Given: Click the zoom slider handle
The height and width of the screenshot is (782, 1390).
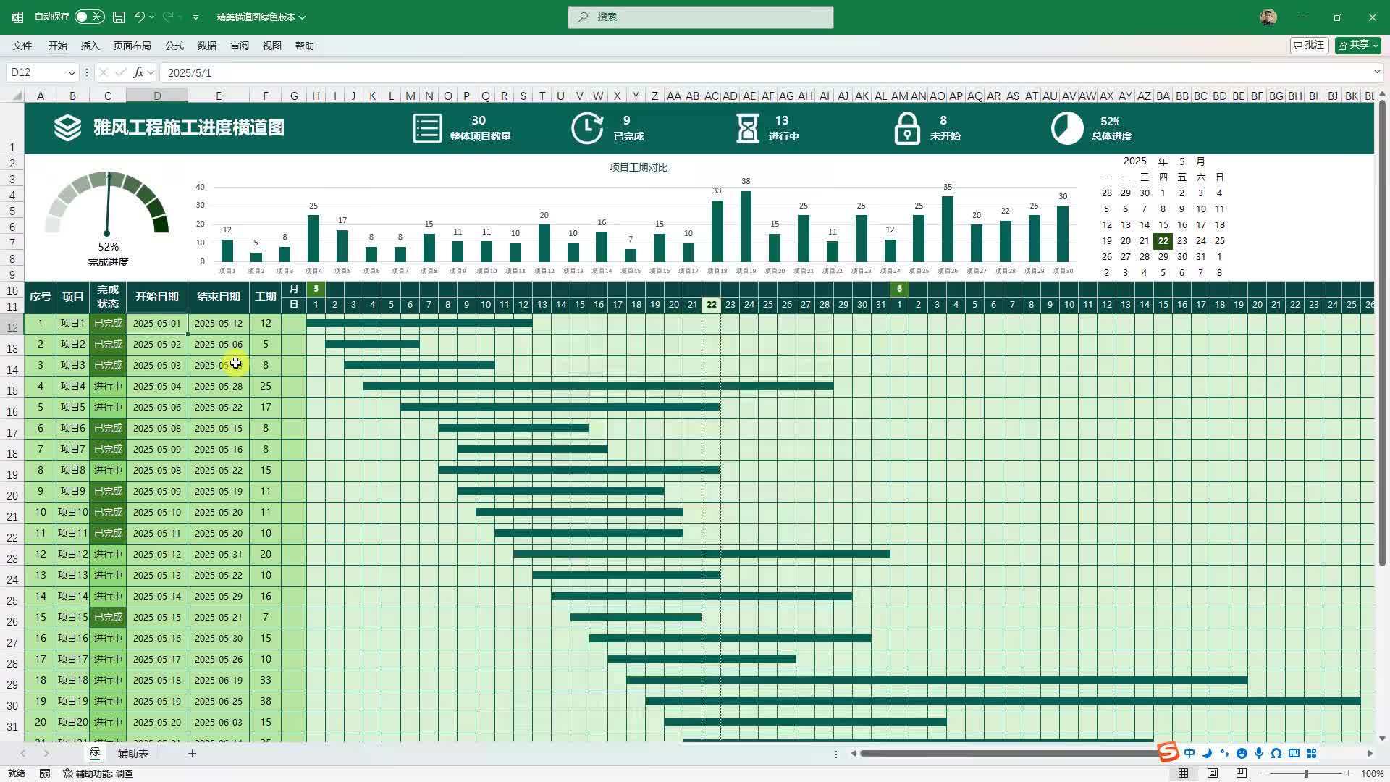Looking at the screenshot, I should 1306,773.
